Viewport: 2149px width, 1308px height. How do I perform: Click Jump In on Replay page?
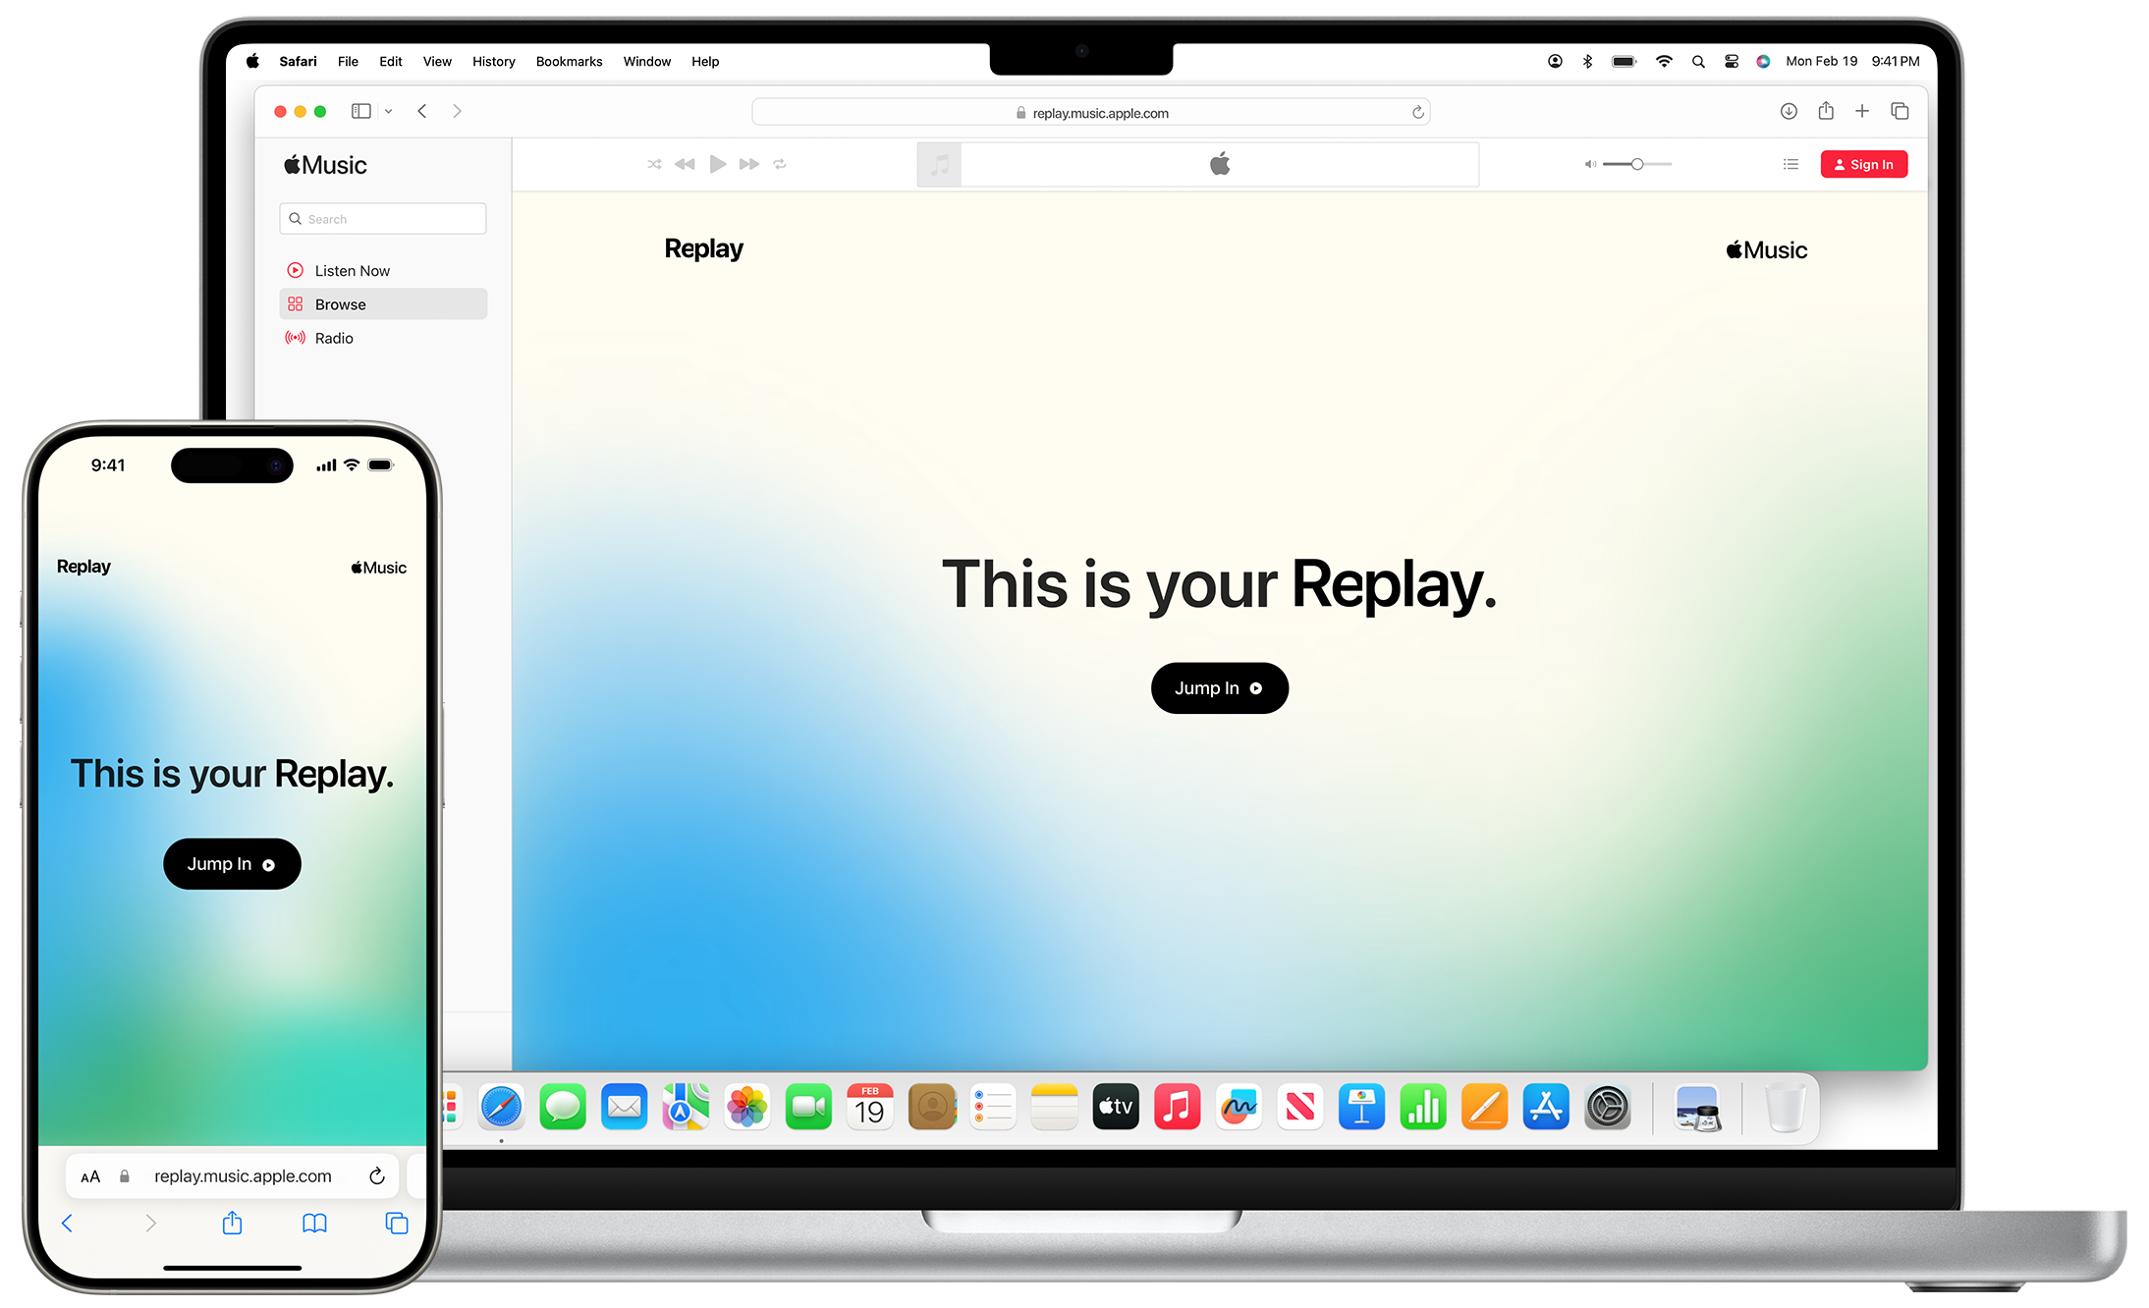[x=1219, y=686]
